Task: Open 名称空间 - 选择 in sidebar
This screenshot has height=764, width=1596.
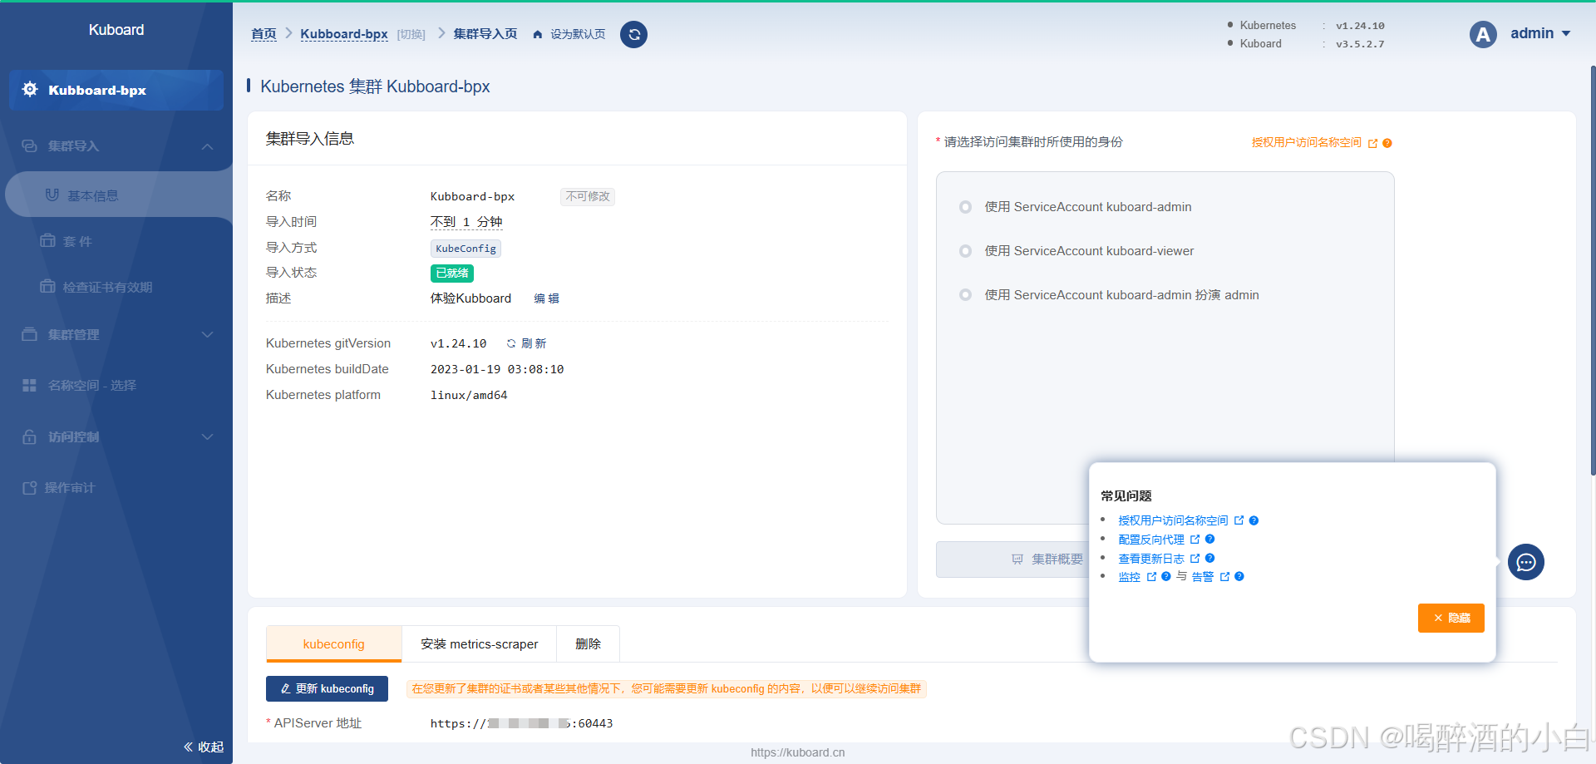Action: click(x=91, y=385)
